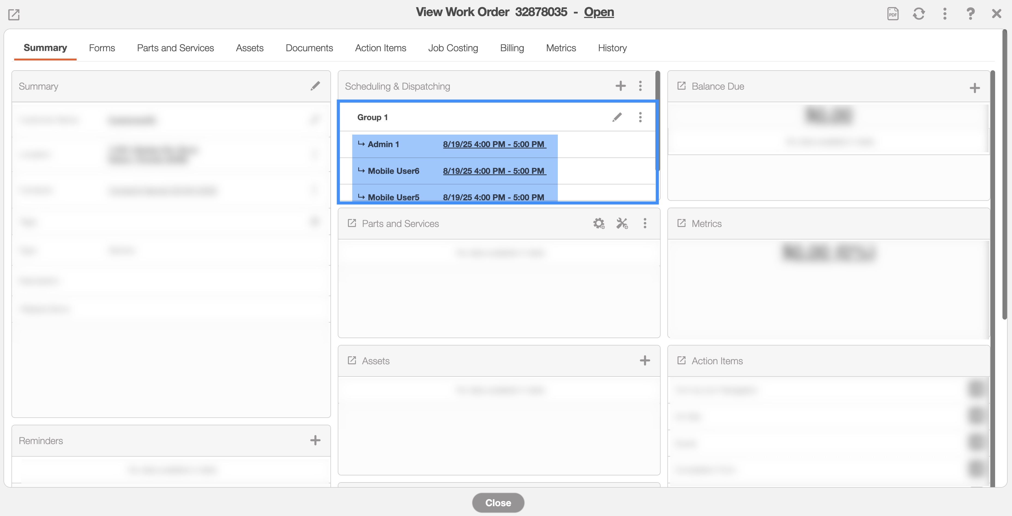1012x516 pixels.
Task: Click the Close button
Action: point(498,503)
